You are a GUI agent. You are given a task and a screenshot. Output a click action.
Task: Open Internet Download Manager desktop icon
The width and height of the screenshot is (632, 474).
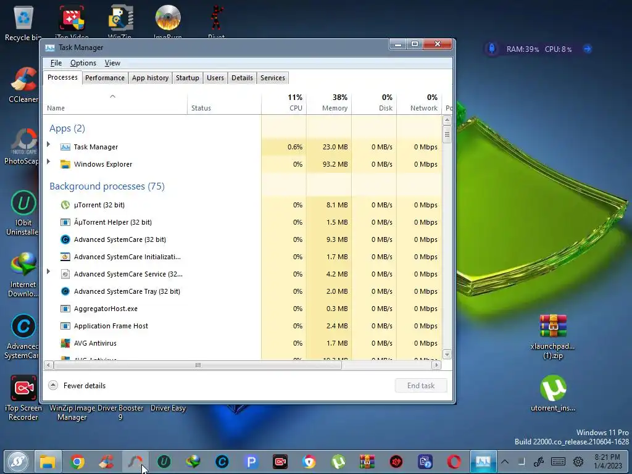[x=23, y=275]
